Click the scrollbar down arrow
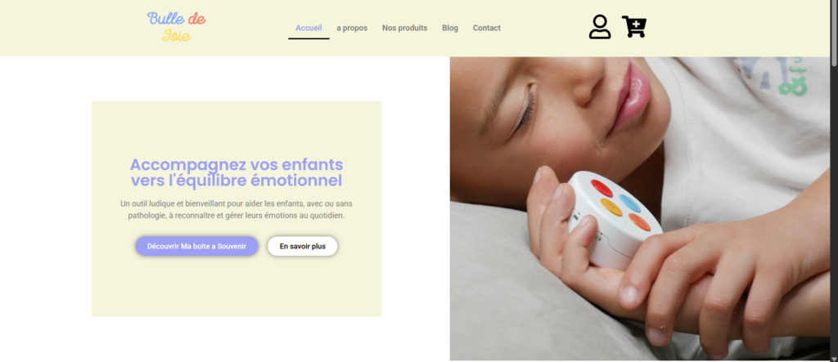 [x=834, y=358]
